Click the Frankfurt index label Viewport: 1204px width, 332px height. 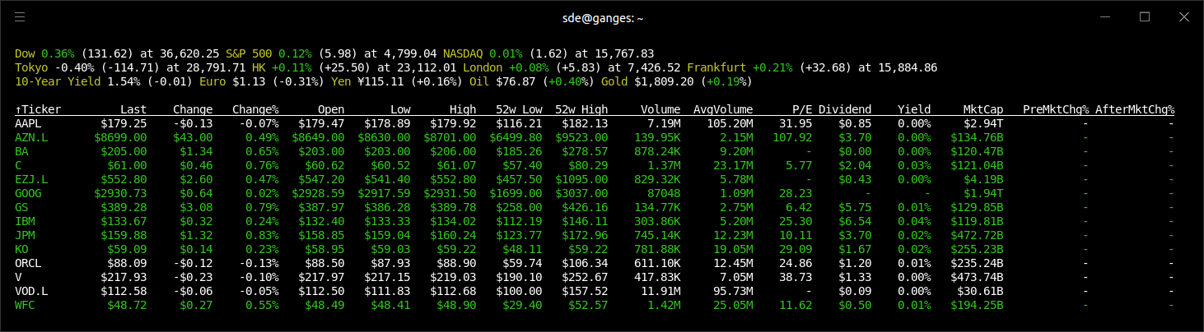(x=716, y=67)
